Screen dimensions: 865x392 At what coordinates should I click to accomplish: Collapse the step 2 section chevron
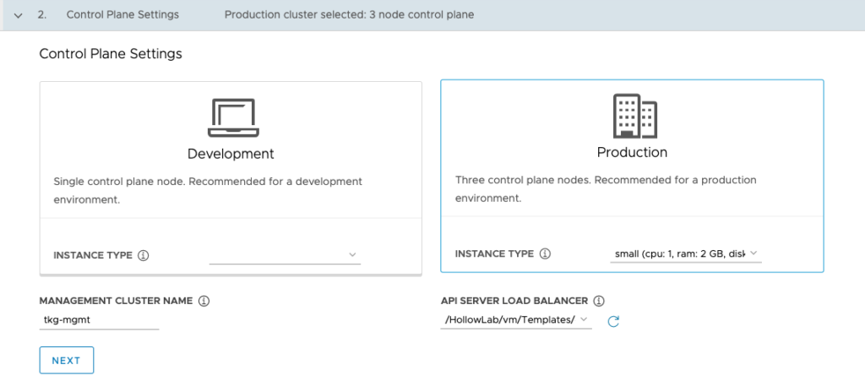(18, 15)
